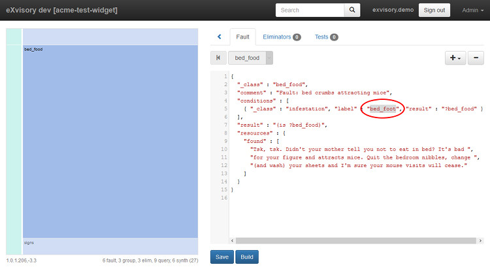This screenshot has width=490, height=267.
Task: Click the back chevron beside Fault tab
Action: [x=220, y=37]
